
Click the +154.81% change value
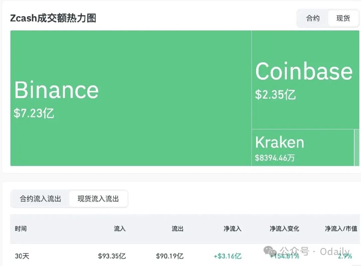[284, 256]
